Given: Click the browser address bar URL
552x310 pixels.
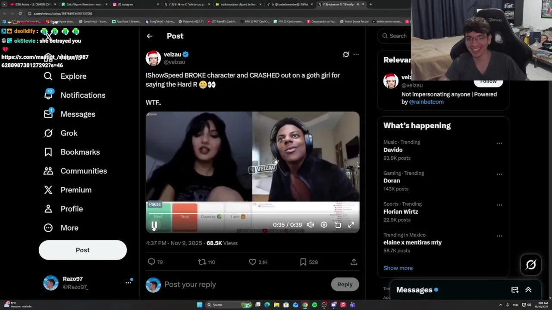Looking at the screenshot, I should pyautogui.click(x=63, y=13).
